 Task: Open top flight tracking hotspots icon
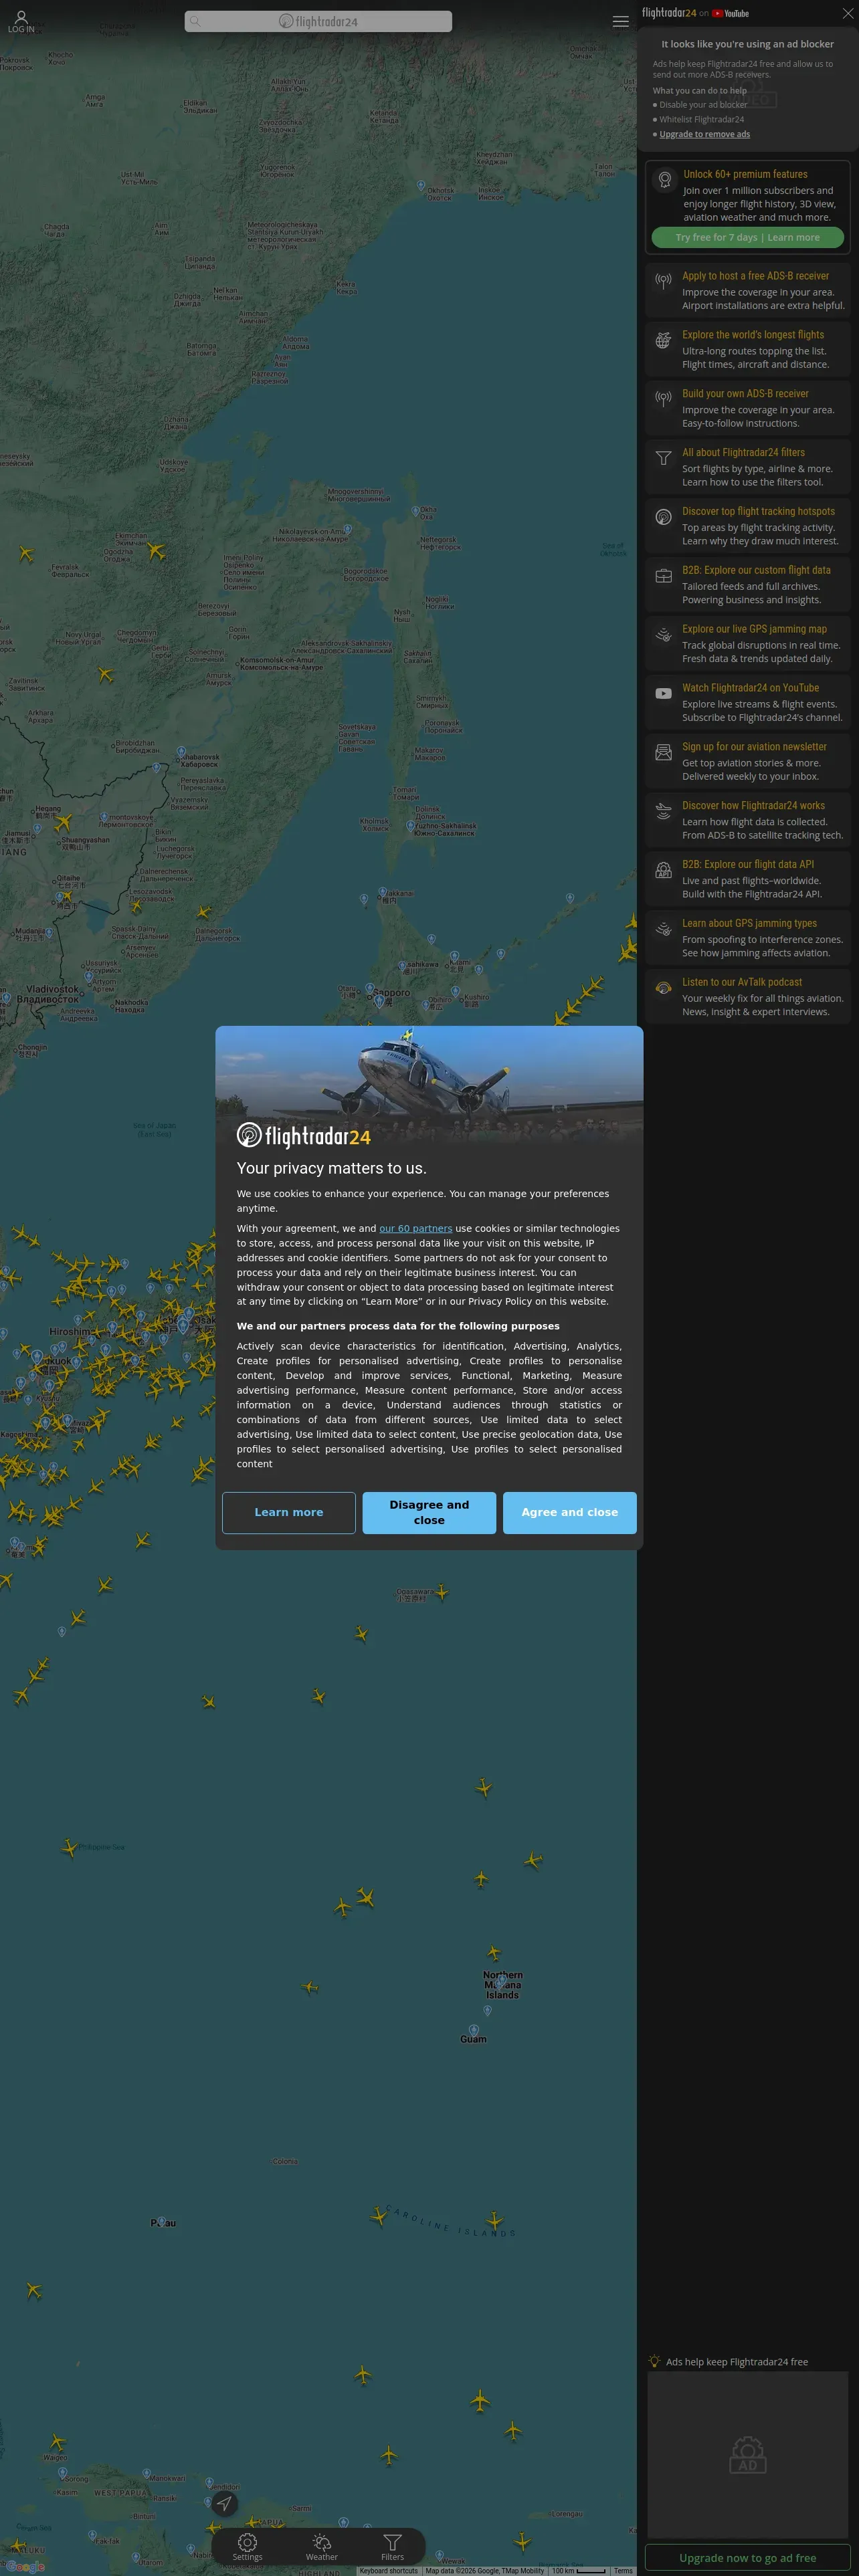click(663, 517)
